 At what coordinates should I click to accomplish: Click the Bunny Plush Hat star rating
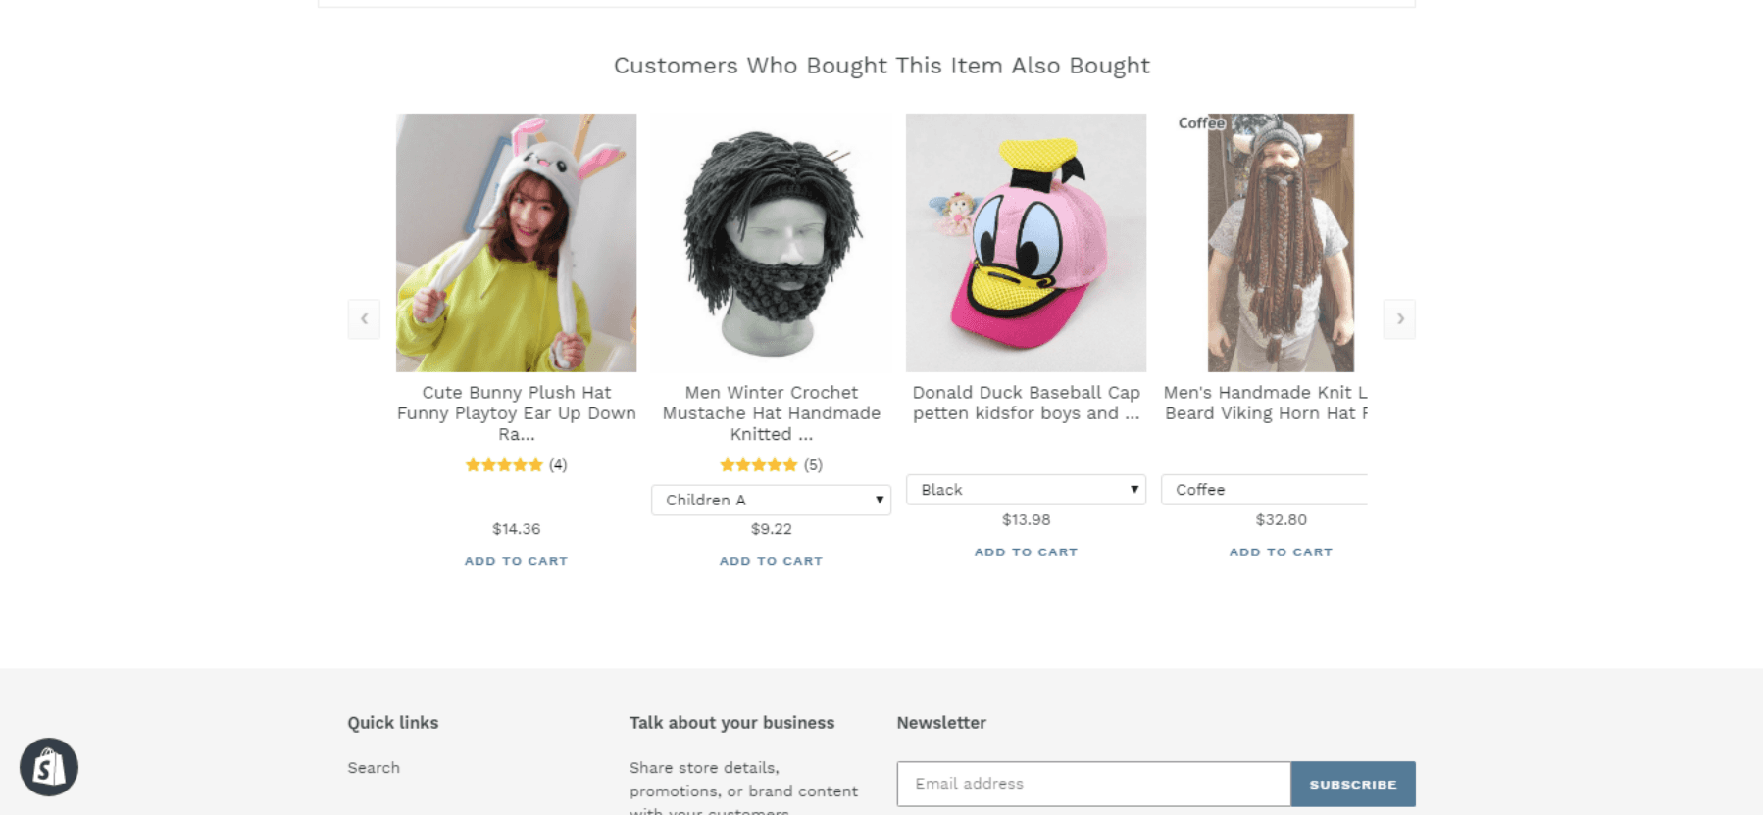coord(504,465)
